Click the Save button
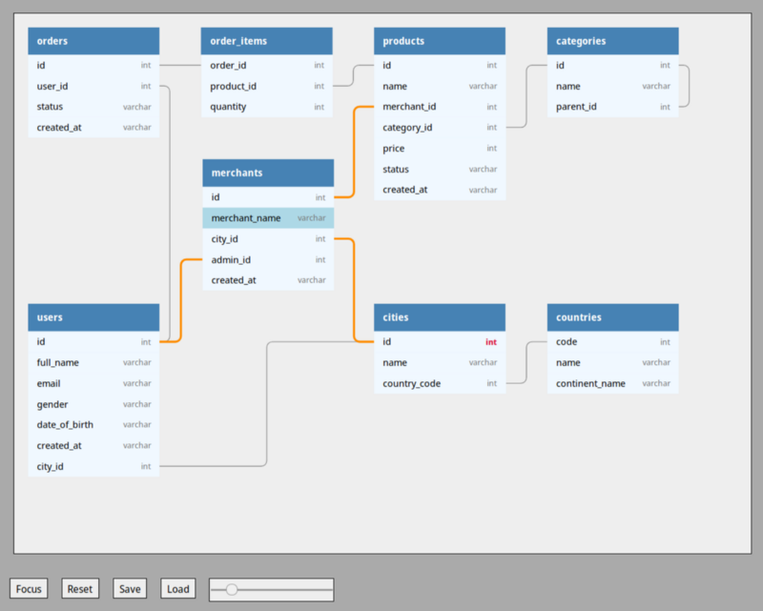Screen dimensions: 763x611 pyautogui.click(x=130, y=589)
